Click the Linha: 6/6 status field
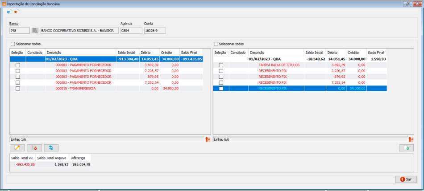Viewport: 424px width, 191px height. click(x=310, y=139)
